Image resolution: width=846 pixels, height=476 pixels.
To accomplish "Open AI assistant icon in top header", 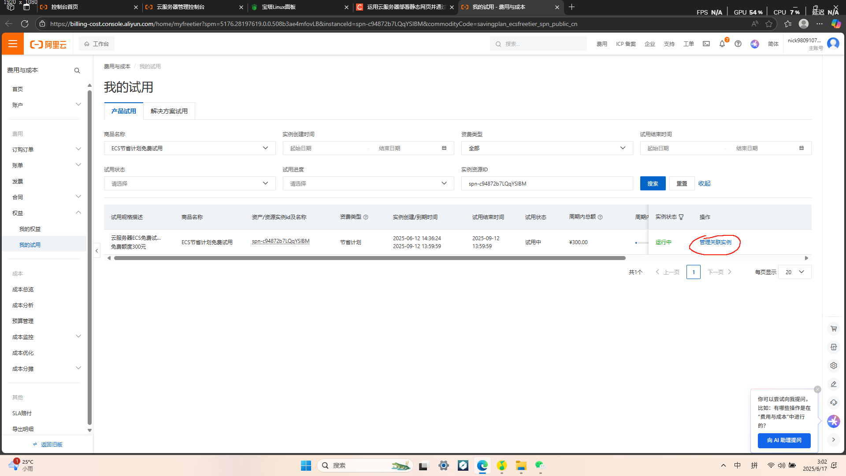I will 755,44.
